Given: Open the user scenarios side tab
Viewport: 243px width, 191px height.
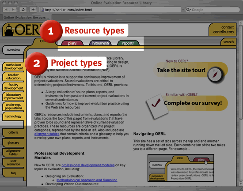Looking at the screenshot, I should click(x=13, y=162).
